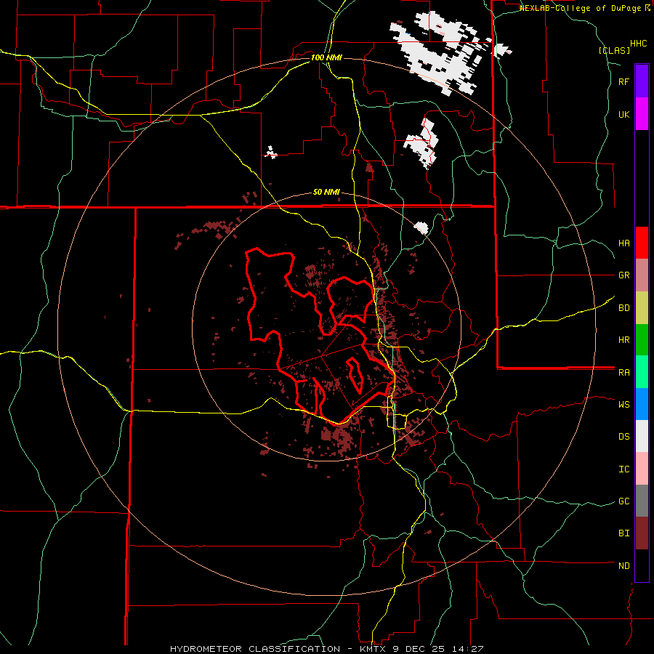Click the BI brown legend swatch
Screen dimensions: 654x654
coord(642,533)
